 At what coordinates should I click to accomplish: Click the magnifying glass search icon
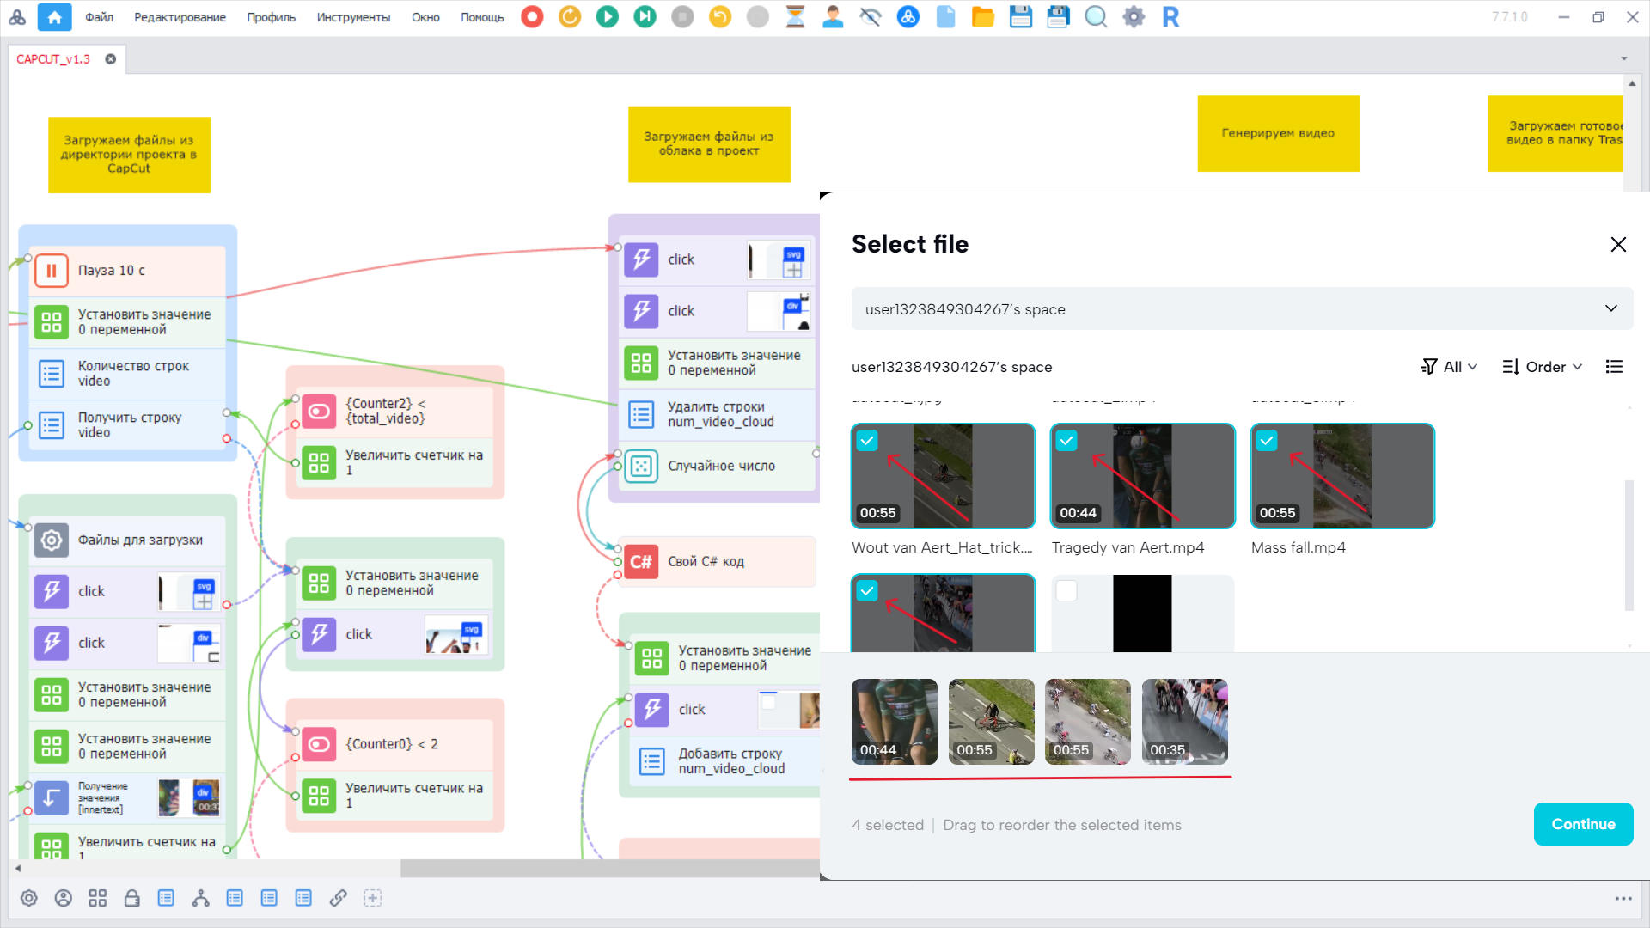(1096, 16)
